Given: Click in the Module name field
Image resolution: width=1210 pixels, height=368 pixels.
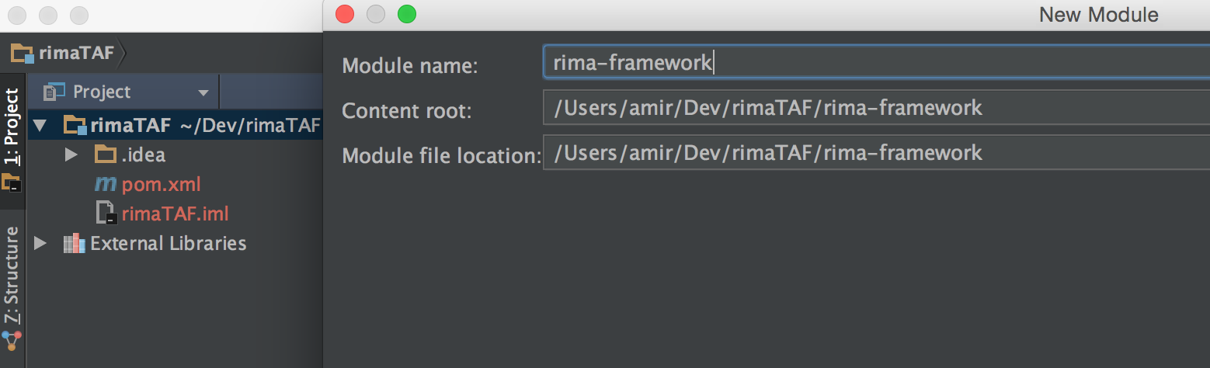Looking at the screenshot, I should (x=870, y=62).
